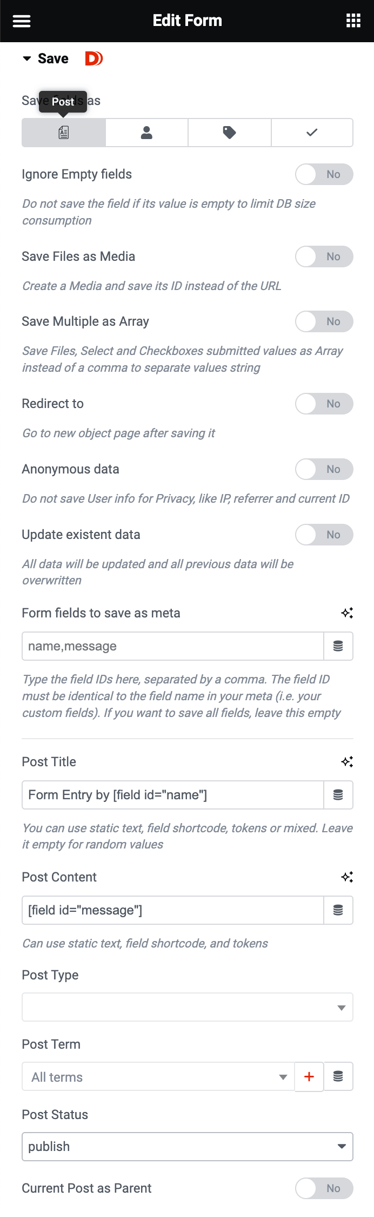The image size is (374, 1217).
Task: Open the Post Status dropdown showing publish
Action: 187,1146
